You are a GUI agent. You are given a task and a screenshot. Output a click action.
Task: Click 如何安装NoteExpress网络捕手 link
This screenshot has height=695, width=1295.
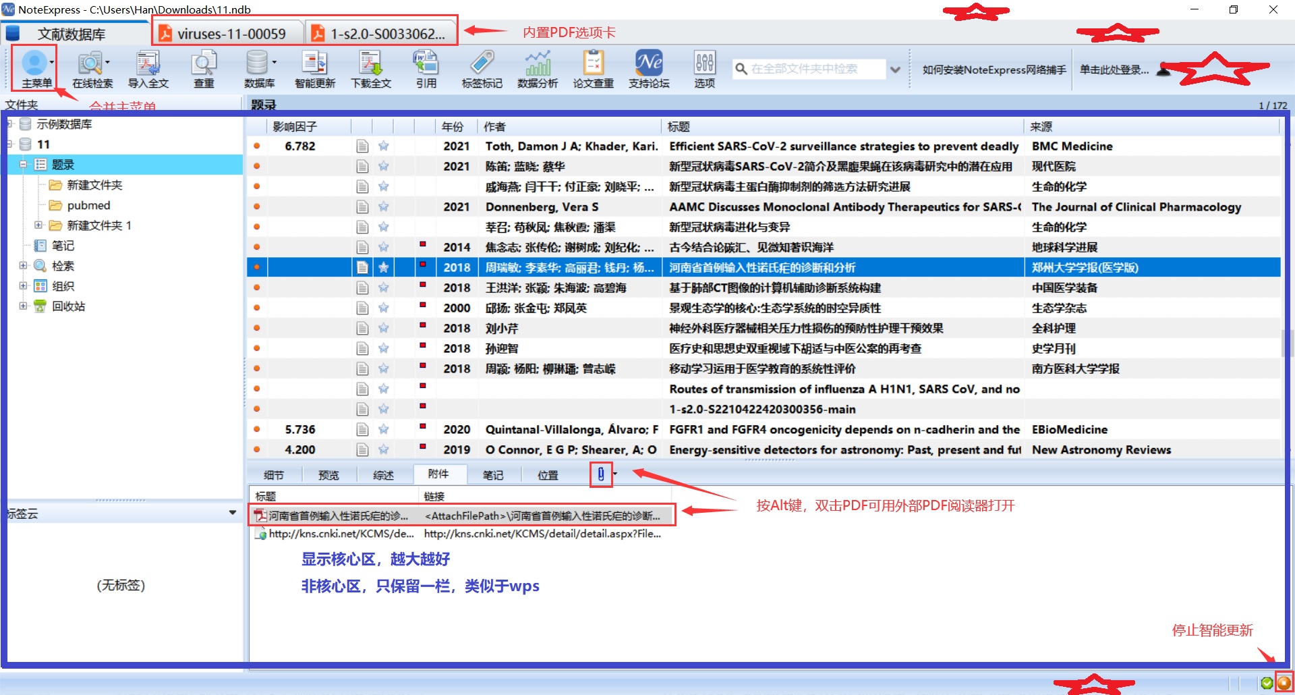tap(994, 69)
